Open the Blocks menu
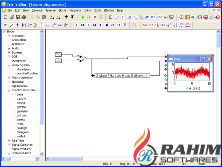Image resolution: width=222 pixels, height=167 pixels. point(63,10)
